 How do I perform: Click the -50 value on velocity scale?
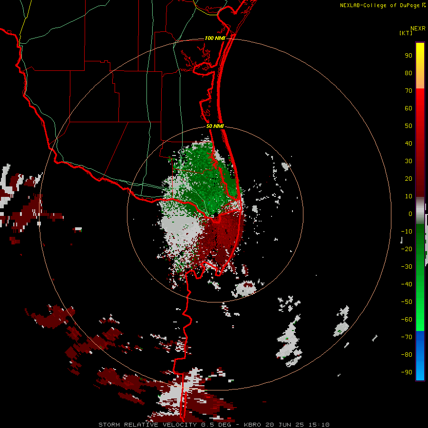(407, 302)
